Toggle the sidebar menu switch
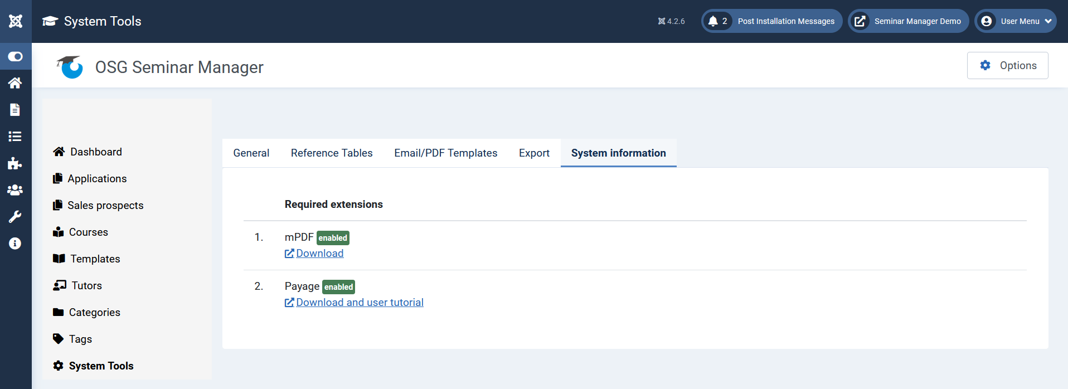Image resolution: width=1068 pixels, height=389 pixels. [16, 56]
